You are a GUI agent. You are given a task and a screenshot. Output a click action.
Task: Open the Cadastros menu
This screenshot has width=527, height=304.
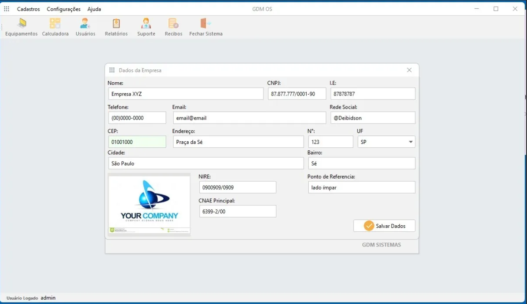[x=28, y=9]
